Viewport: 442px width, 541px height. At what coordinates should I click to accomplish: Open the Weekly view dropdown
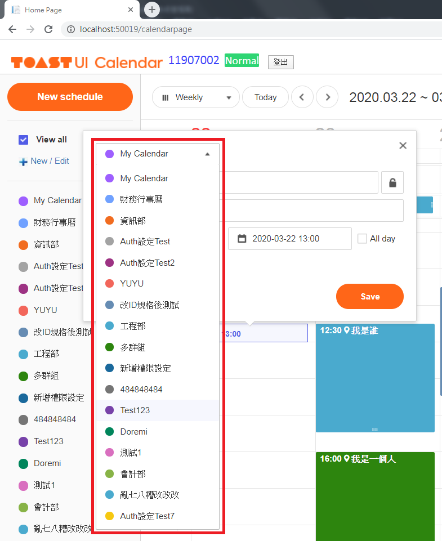[x=196, y=97]
